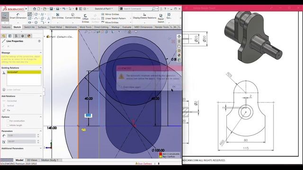Switch to the Weldments tab
Image resolution: width=303 pixels, height=170 pixels.
tap(71, 27)
